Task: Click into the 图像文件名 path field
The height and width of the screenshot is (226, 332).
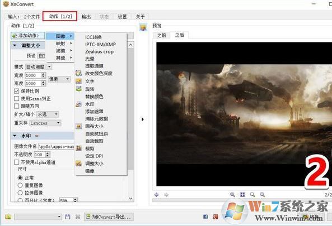Action: click(57, 146)
